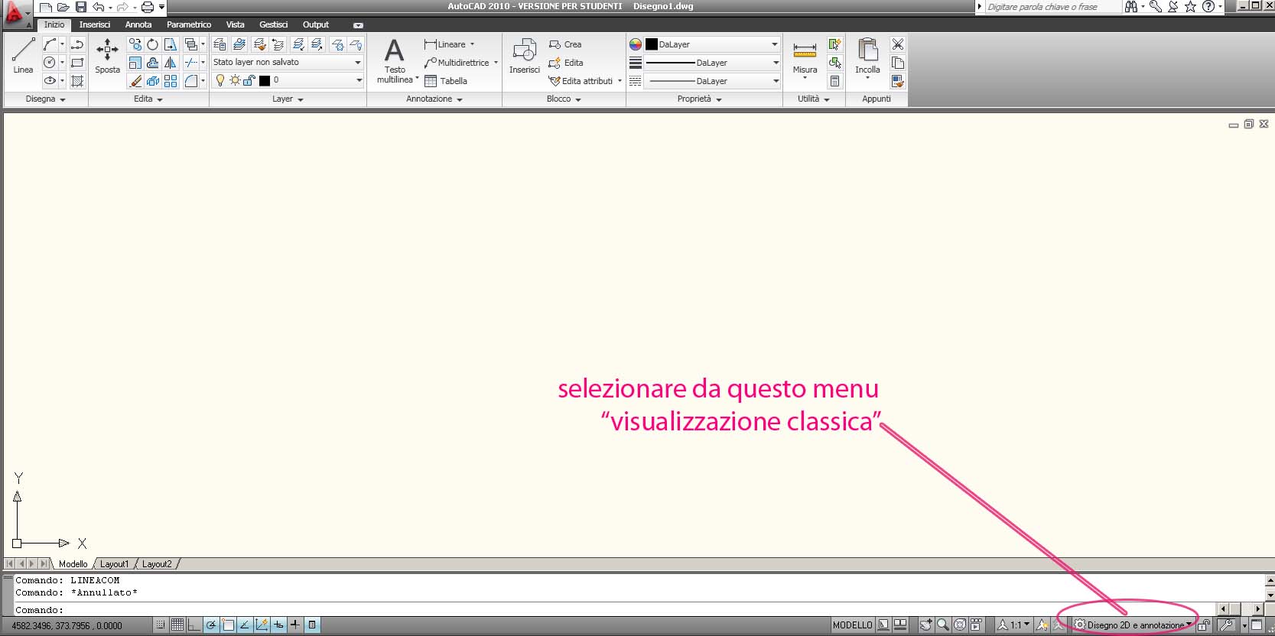
Task: Open Edita attributi command
Action: (x=581, y=81)
